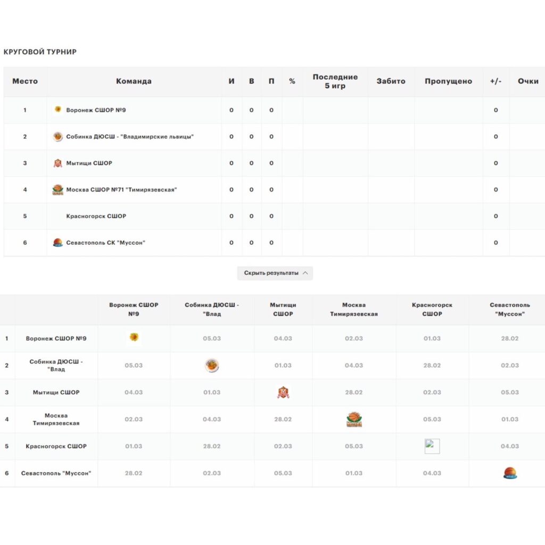Open 28.02 game: Собинка row, Красногорск column
This screenshot has height=545, width=545.
(x=432, y=365)
